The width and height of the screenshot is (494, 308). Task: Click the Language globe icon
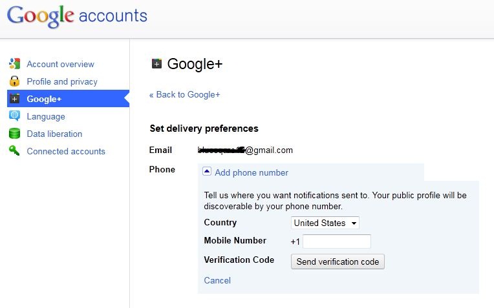pos(14,116)
